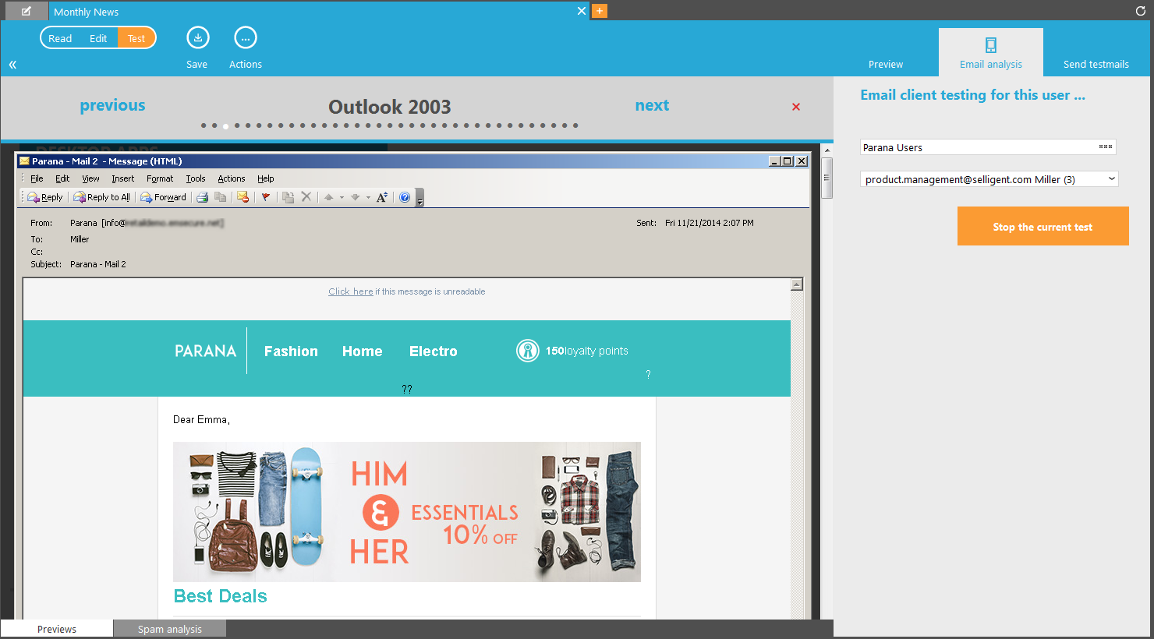
Task: Open the Actions ellipsis menu
Action: tap(245, 38)
